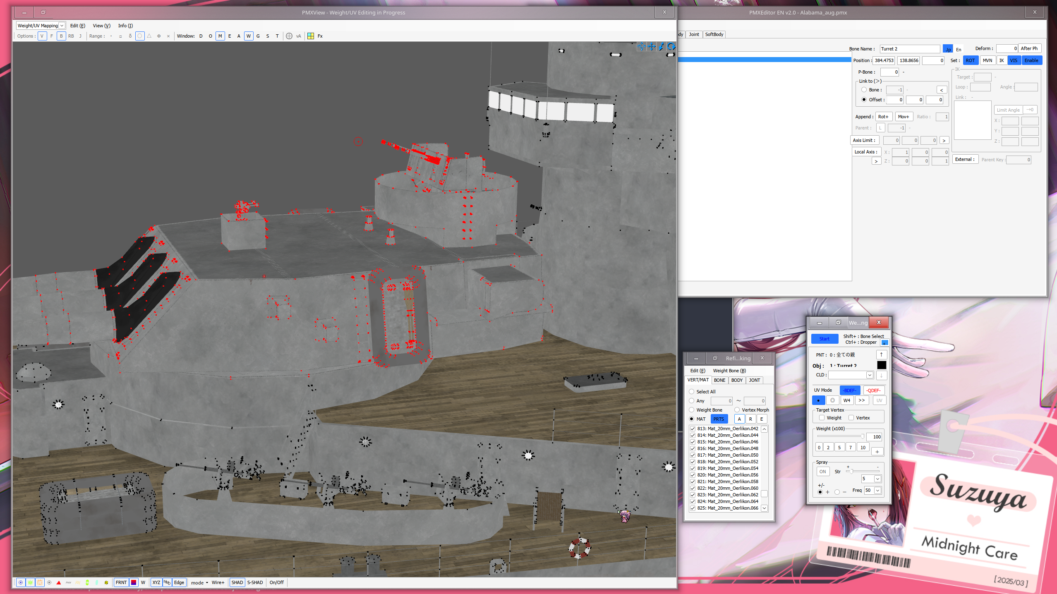
Task: Toggle the ROT bone setting button
Action: click(970, 60)
